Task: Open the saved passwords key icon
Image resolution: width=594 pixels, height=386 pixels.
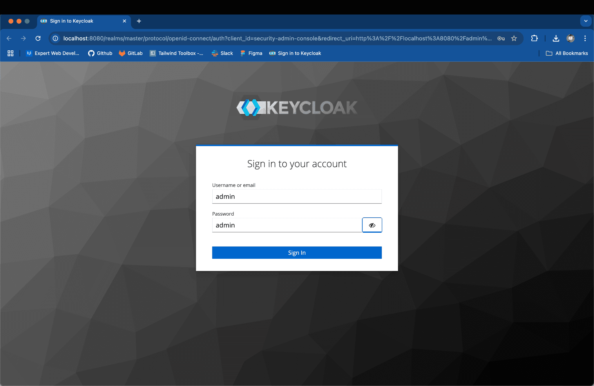Action: point(501,38)
